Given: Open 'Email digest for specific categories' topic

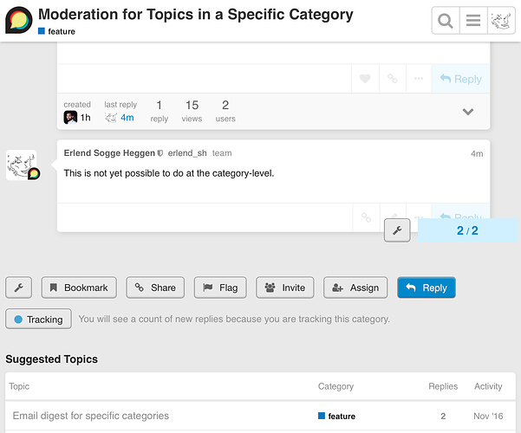Looking at the screenshot, I should (91, 416).
